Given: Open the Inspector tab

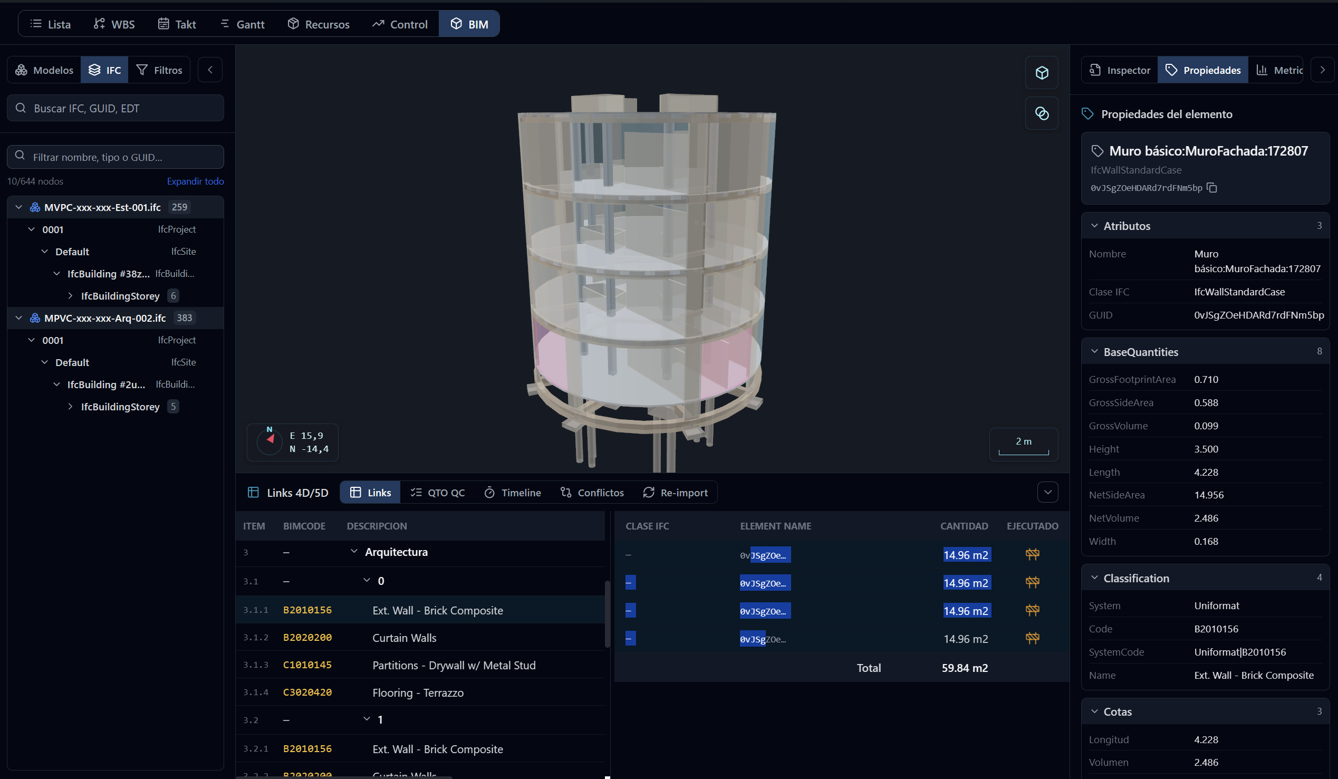Looking at the screenshot, I should click(1120, 70).
